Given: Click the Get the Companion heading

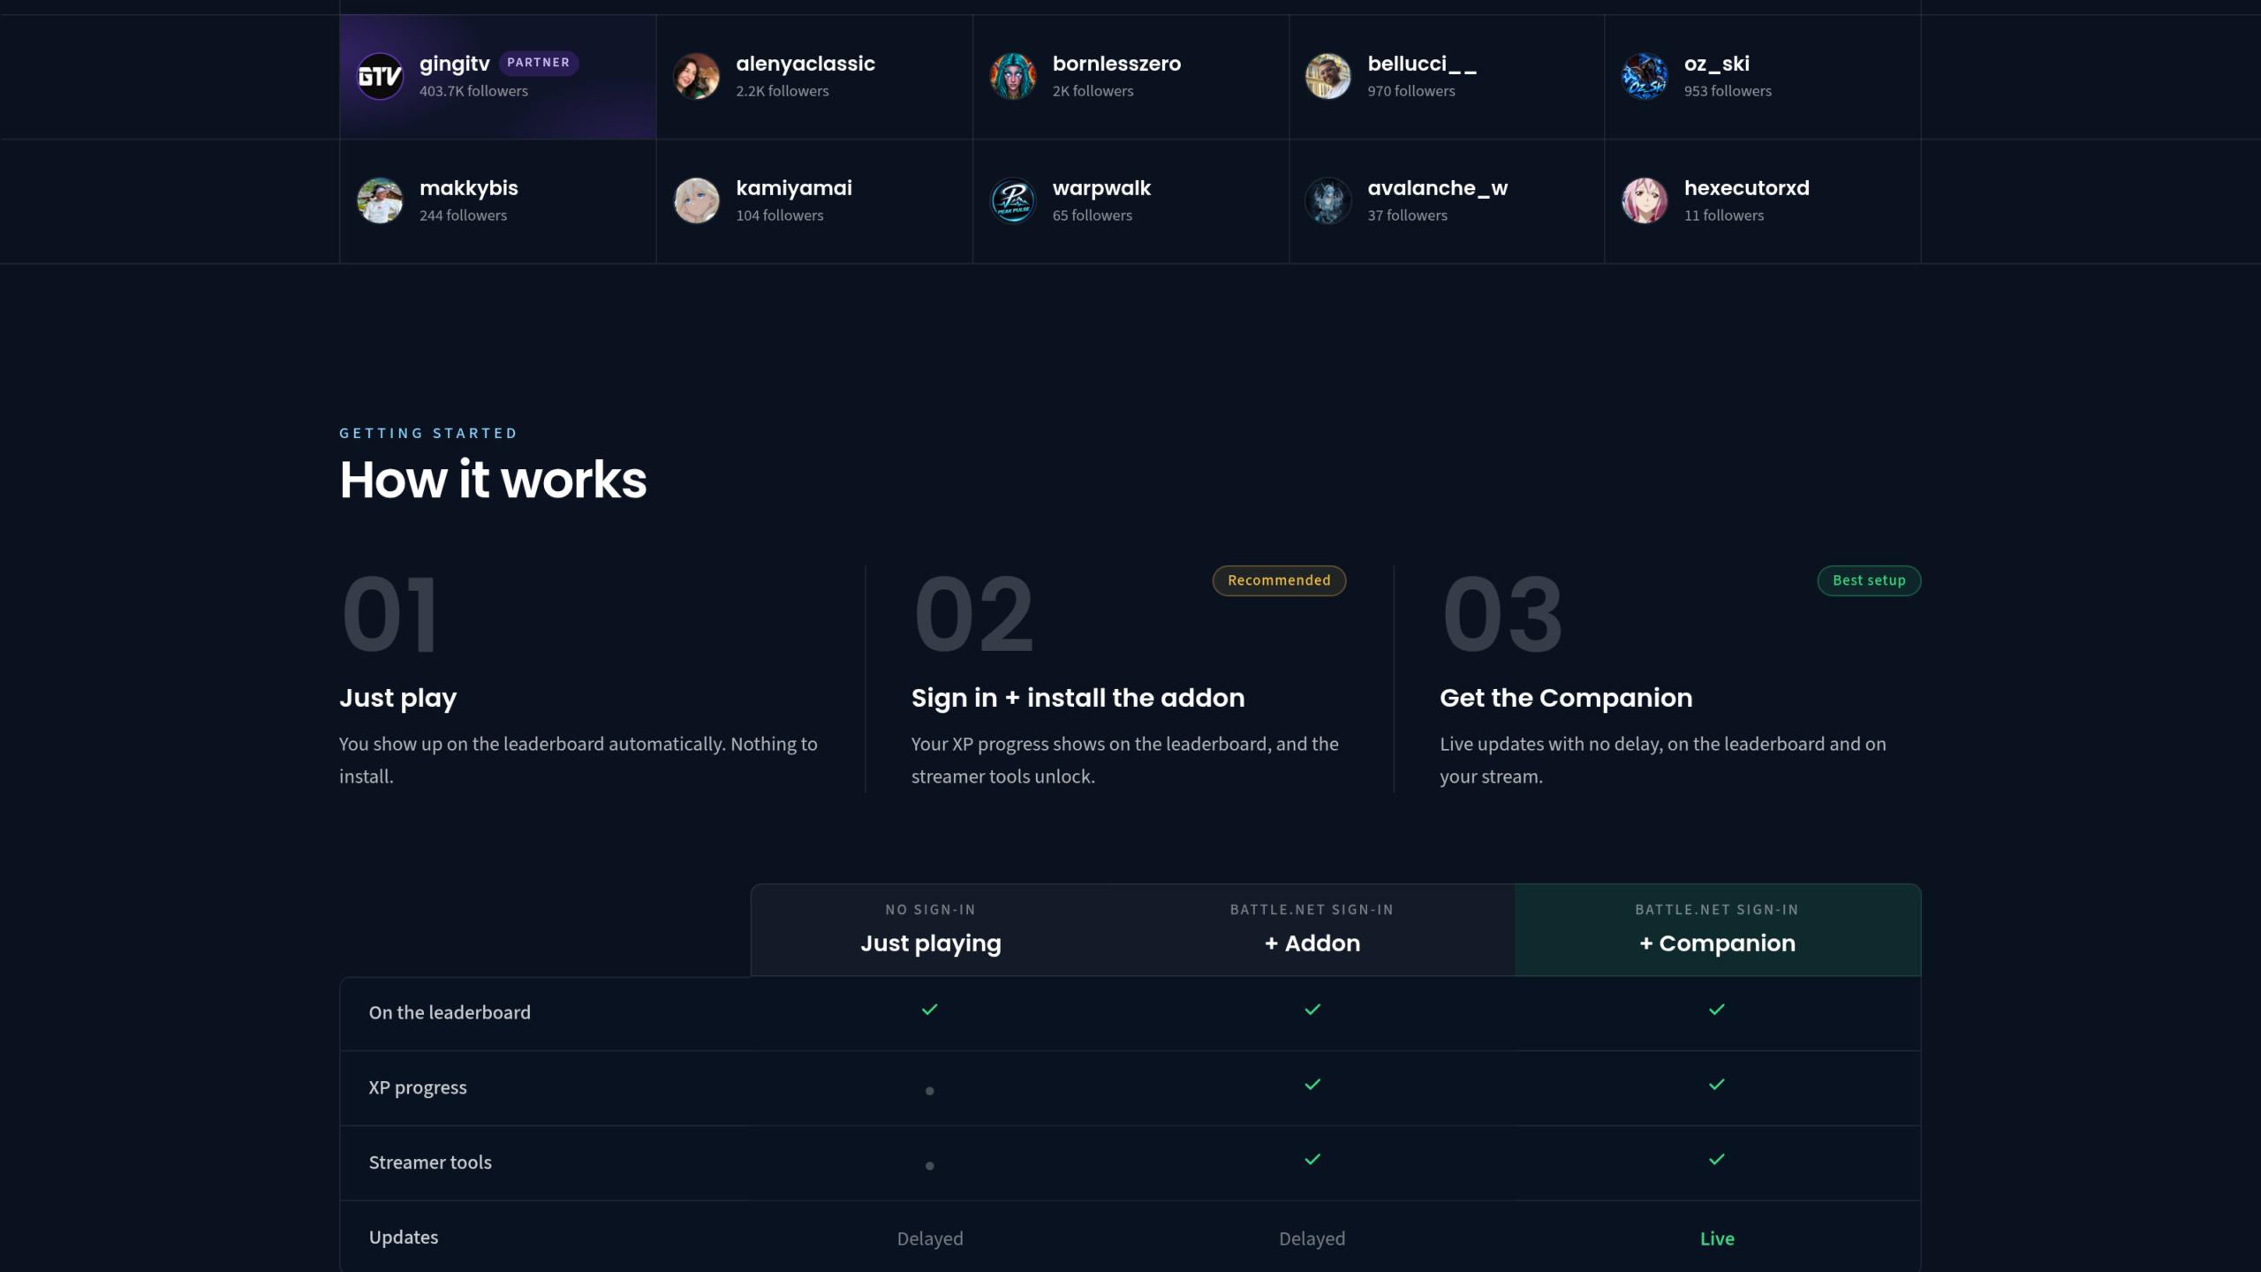Looking at the screenshot, I should pos(1566,698).
